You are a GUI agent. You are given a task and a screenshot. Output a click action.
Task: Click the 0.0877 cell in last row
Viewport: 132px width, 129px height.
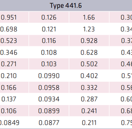point(49,123)
